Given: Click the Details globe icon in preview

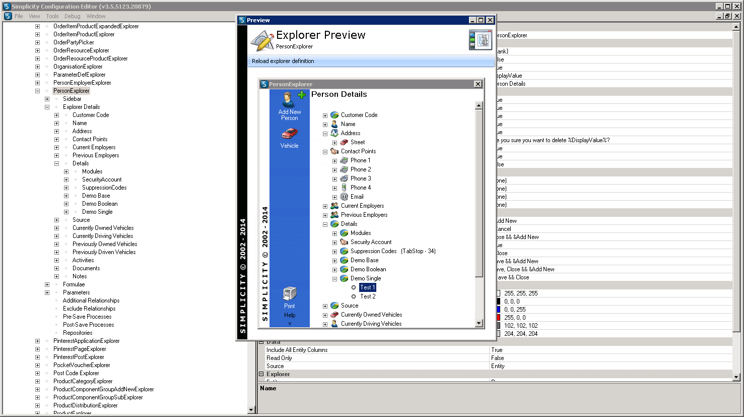Looking at the screenshot, I should pyautogui.click(x=334, y=224).
